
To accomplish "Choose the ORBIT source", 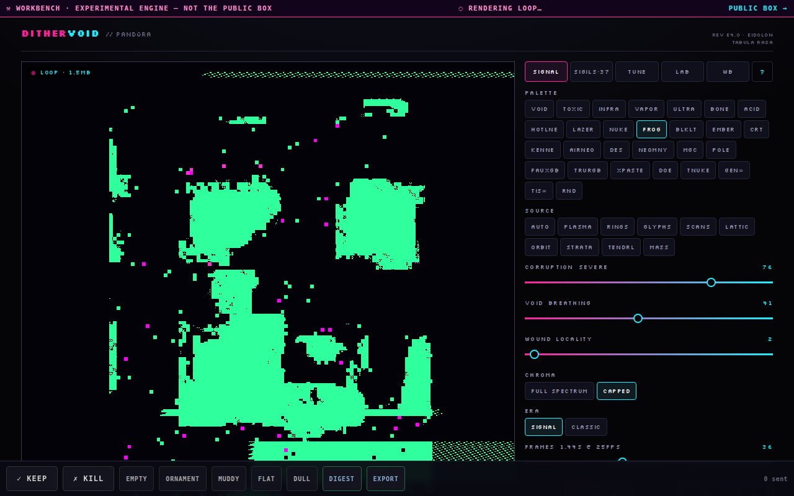I will pyautogui.click(x=541, y=247).
